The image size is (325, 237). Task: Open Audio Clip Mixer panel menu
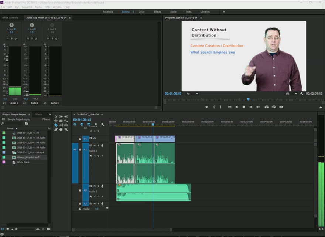tap(70, 18)
